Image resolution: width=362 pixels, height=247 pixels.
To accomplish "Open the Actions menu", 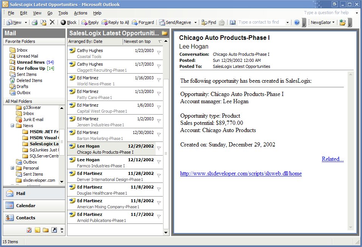I will pos(81,13).
